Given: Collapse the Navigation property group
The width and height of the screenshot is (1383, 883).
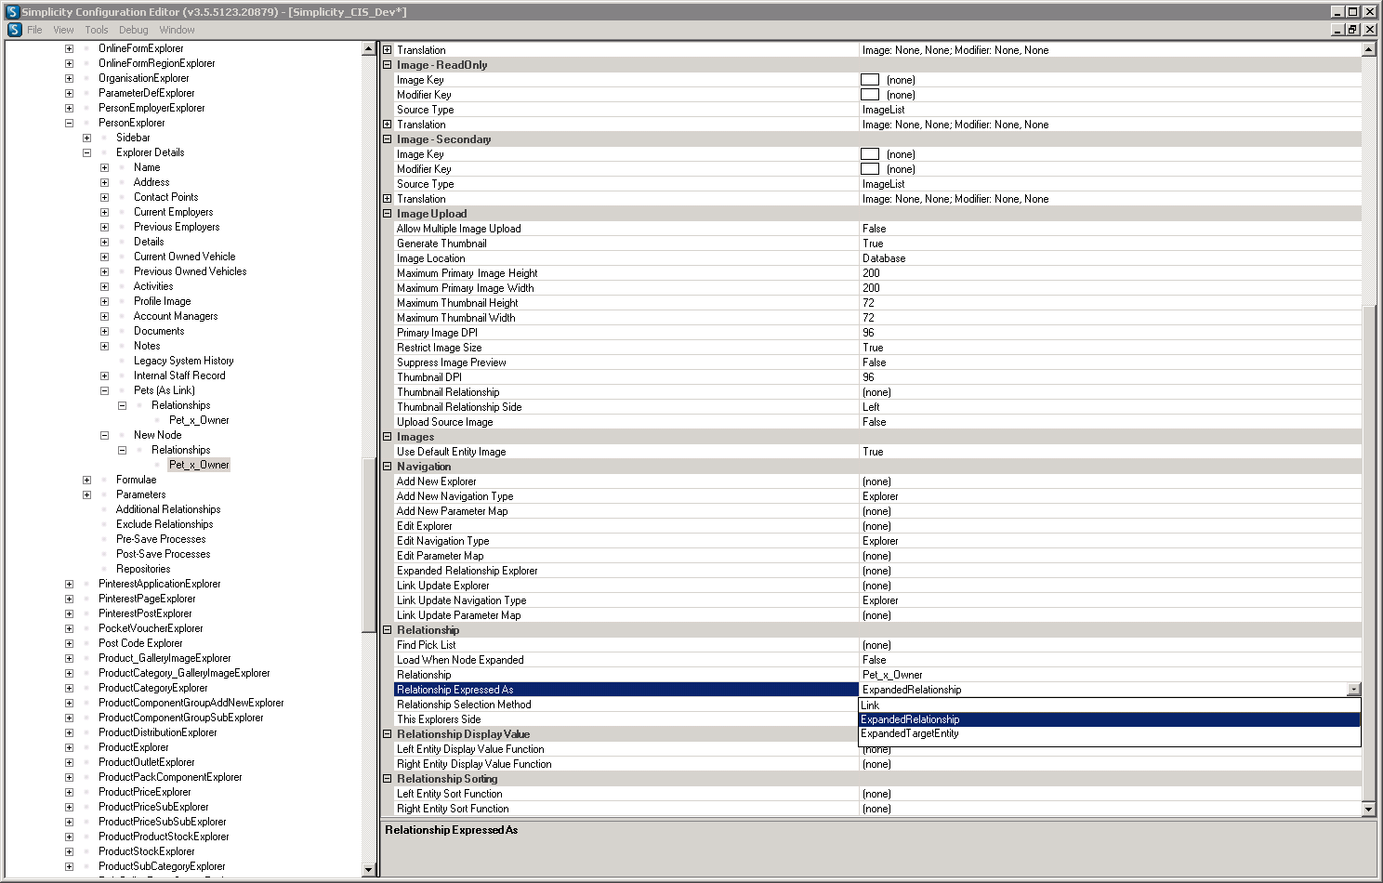Looking at the screenshot, I should pos(388,467).
